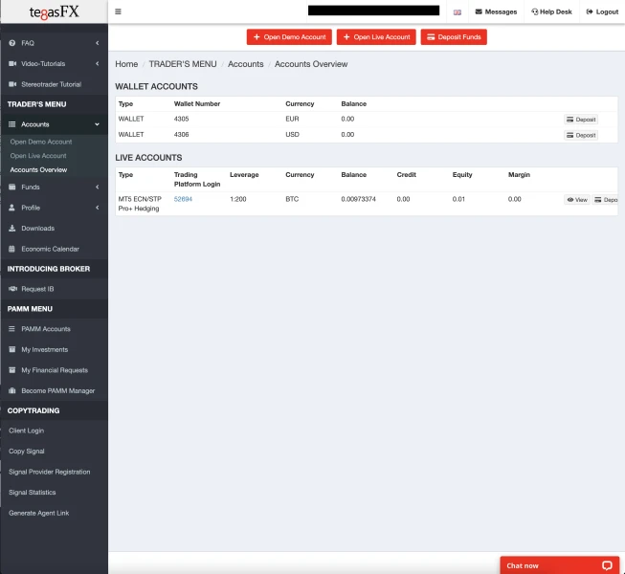Viewport: 625px width, 574px height.
Task: Deposit into the EUR wallet 4305
Action: coord(581,120)
